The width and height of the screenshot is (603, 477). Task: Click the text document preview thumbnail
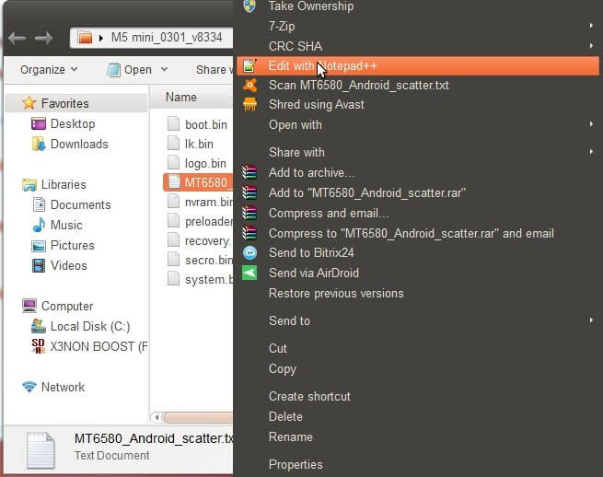click(41, 450)
